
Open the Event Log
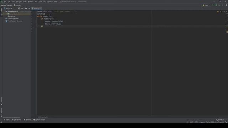click(220, 120)
